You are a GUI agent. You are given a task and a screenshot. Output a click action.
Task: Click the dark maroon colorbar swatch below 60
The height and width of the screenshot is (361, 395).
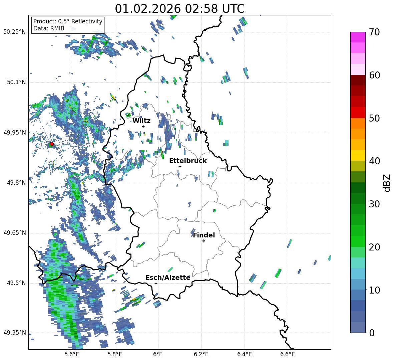pos(358,80)
